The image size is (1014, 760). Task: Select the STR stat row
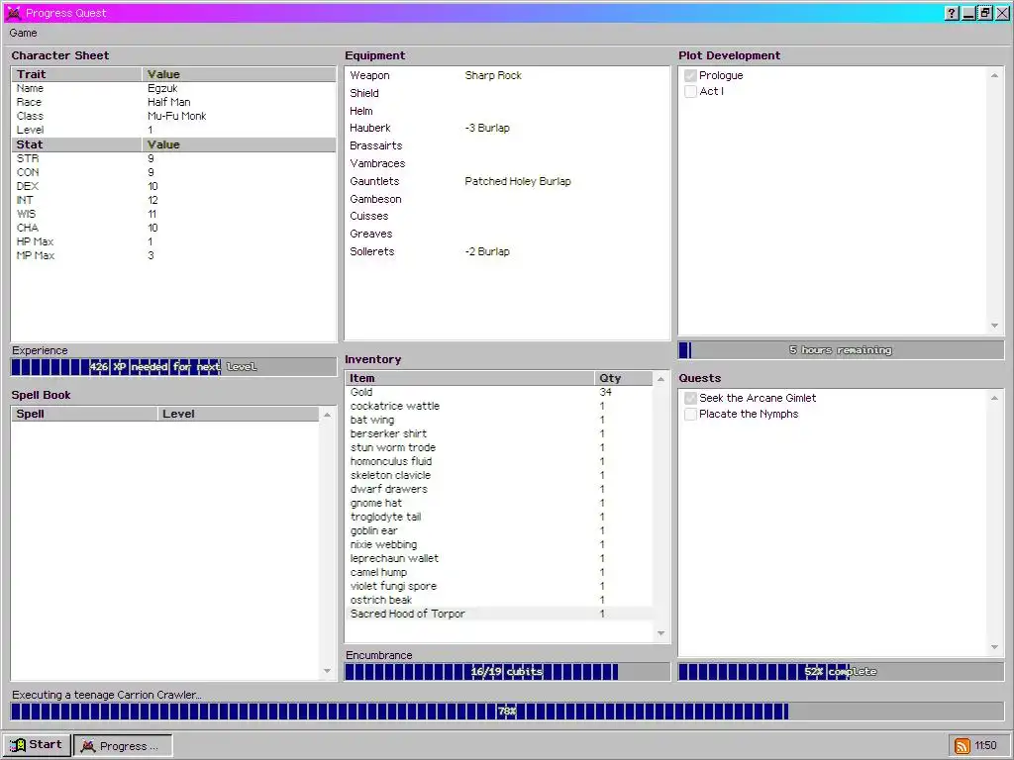coord(173,158)
